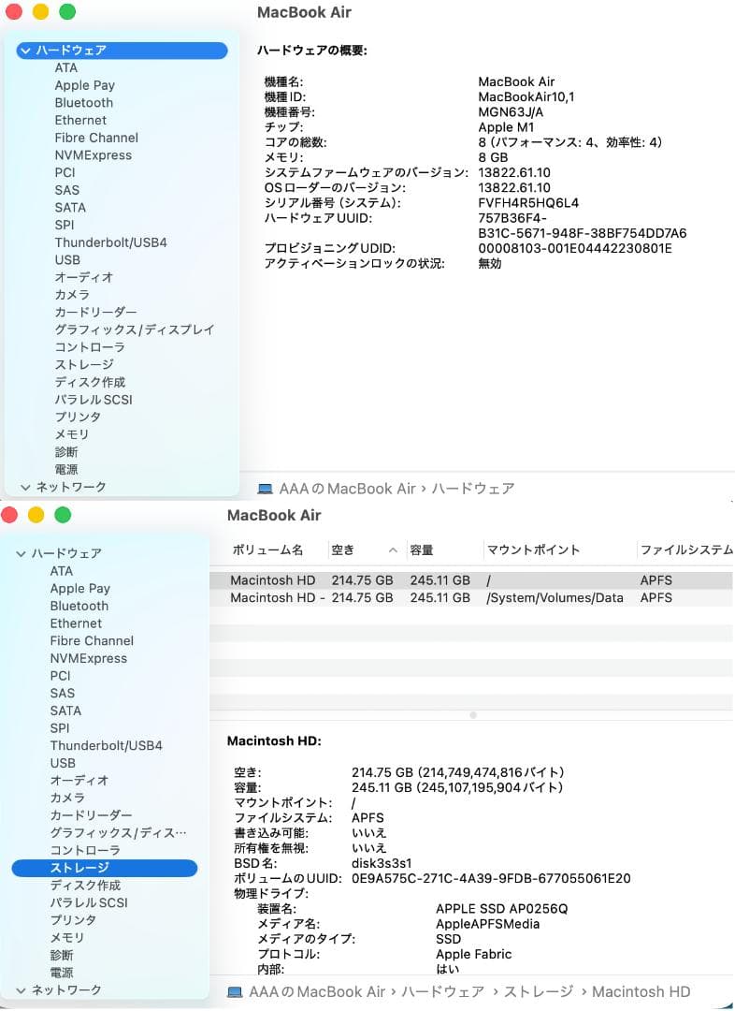
Task: Select SATA in the hardware overview window sidebar
Action: point(69,207)
